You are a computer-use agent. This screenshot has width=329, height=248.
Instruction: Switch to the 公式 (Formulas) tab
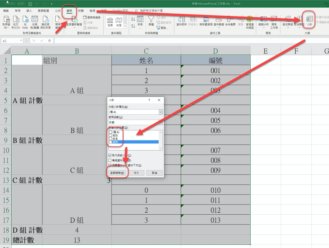(x=58, y=11)
